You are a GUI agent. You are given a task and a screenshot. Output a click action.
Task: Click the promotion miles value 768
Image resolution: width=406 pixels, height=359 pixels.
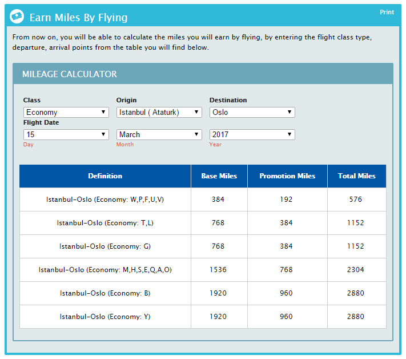(286, 270)
